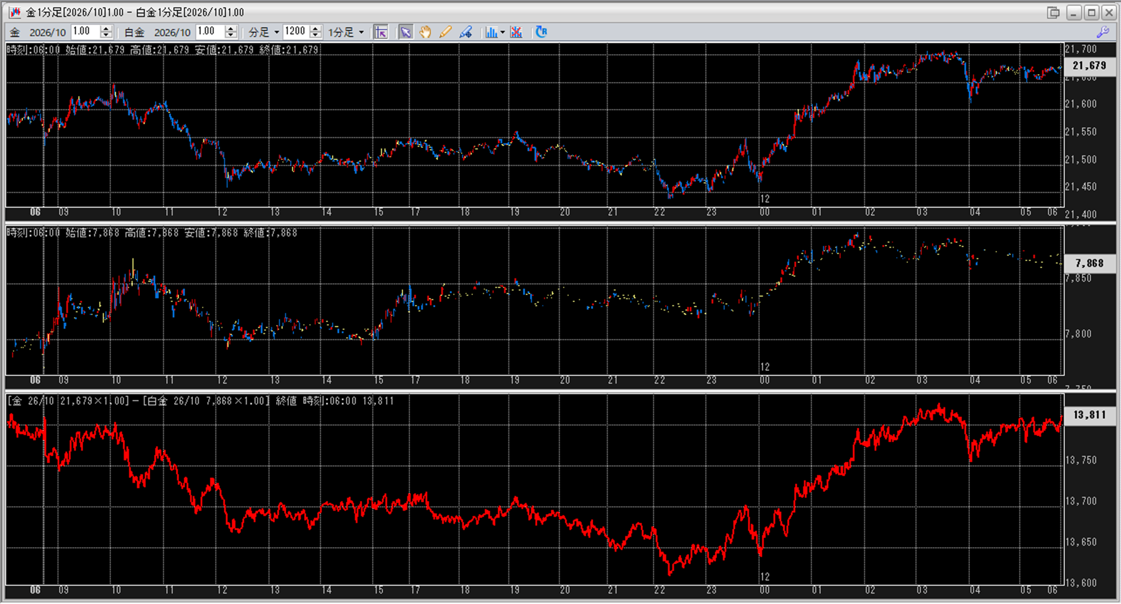1121x604 pixels.
Task: Increase the 1200 bar count spinner
Action: click(315, 28)
